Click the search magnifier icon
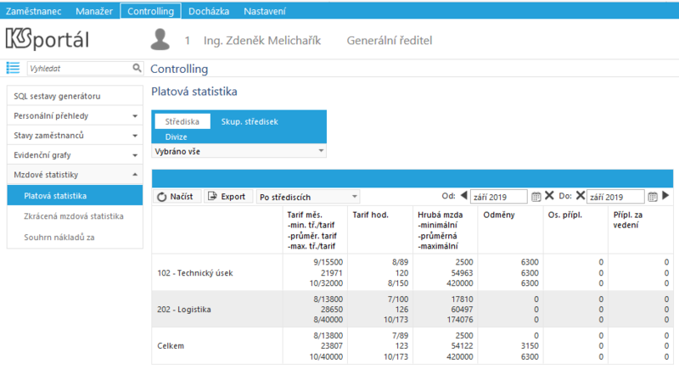Viewport: 679px width, 369px height. pos(137,68)
